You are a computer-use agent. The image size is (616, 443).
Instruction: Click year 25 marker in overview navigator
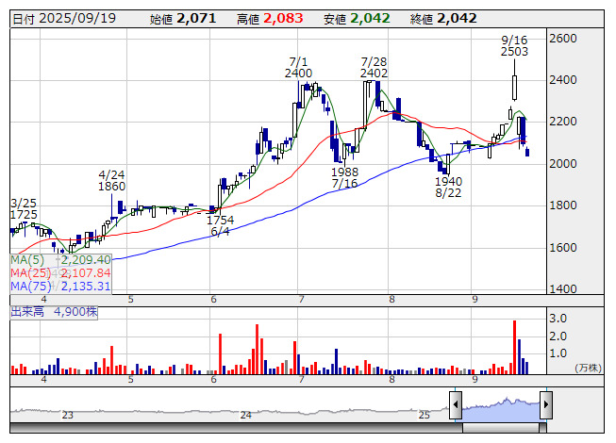425,414
